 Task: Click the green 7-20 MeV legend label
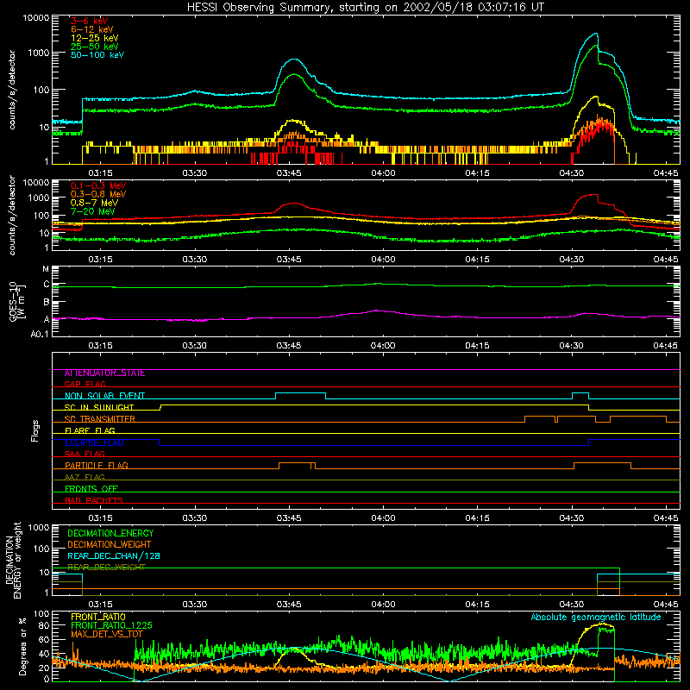(93, 211)
